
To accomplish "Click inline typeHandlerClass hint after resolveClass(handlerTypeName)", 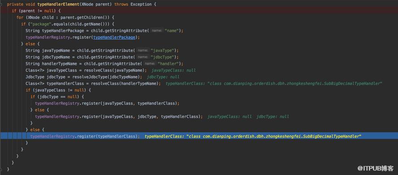I will (x=274, y=83).
